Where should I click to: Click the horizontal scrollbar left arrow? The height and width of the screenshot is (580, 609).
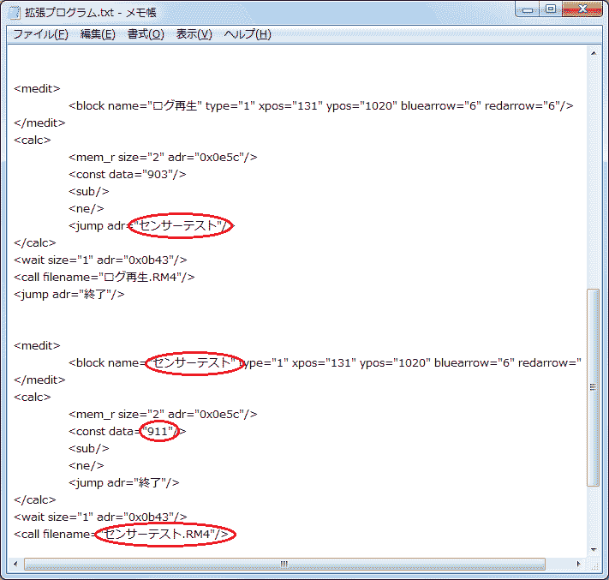[15, 564]
